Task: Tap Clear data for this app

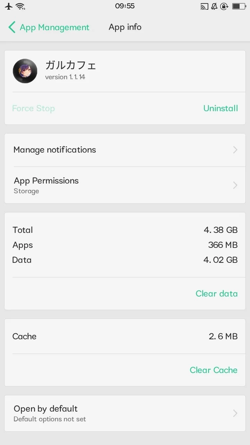Action: pos(216,294)
